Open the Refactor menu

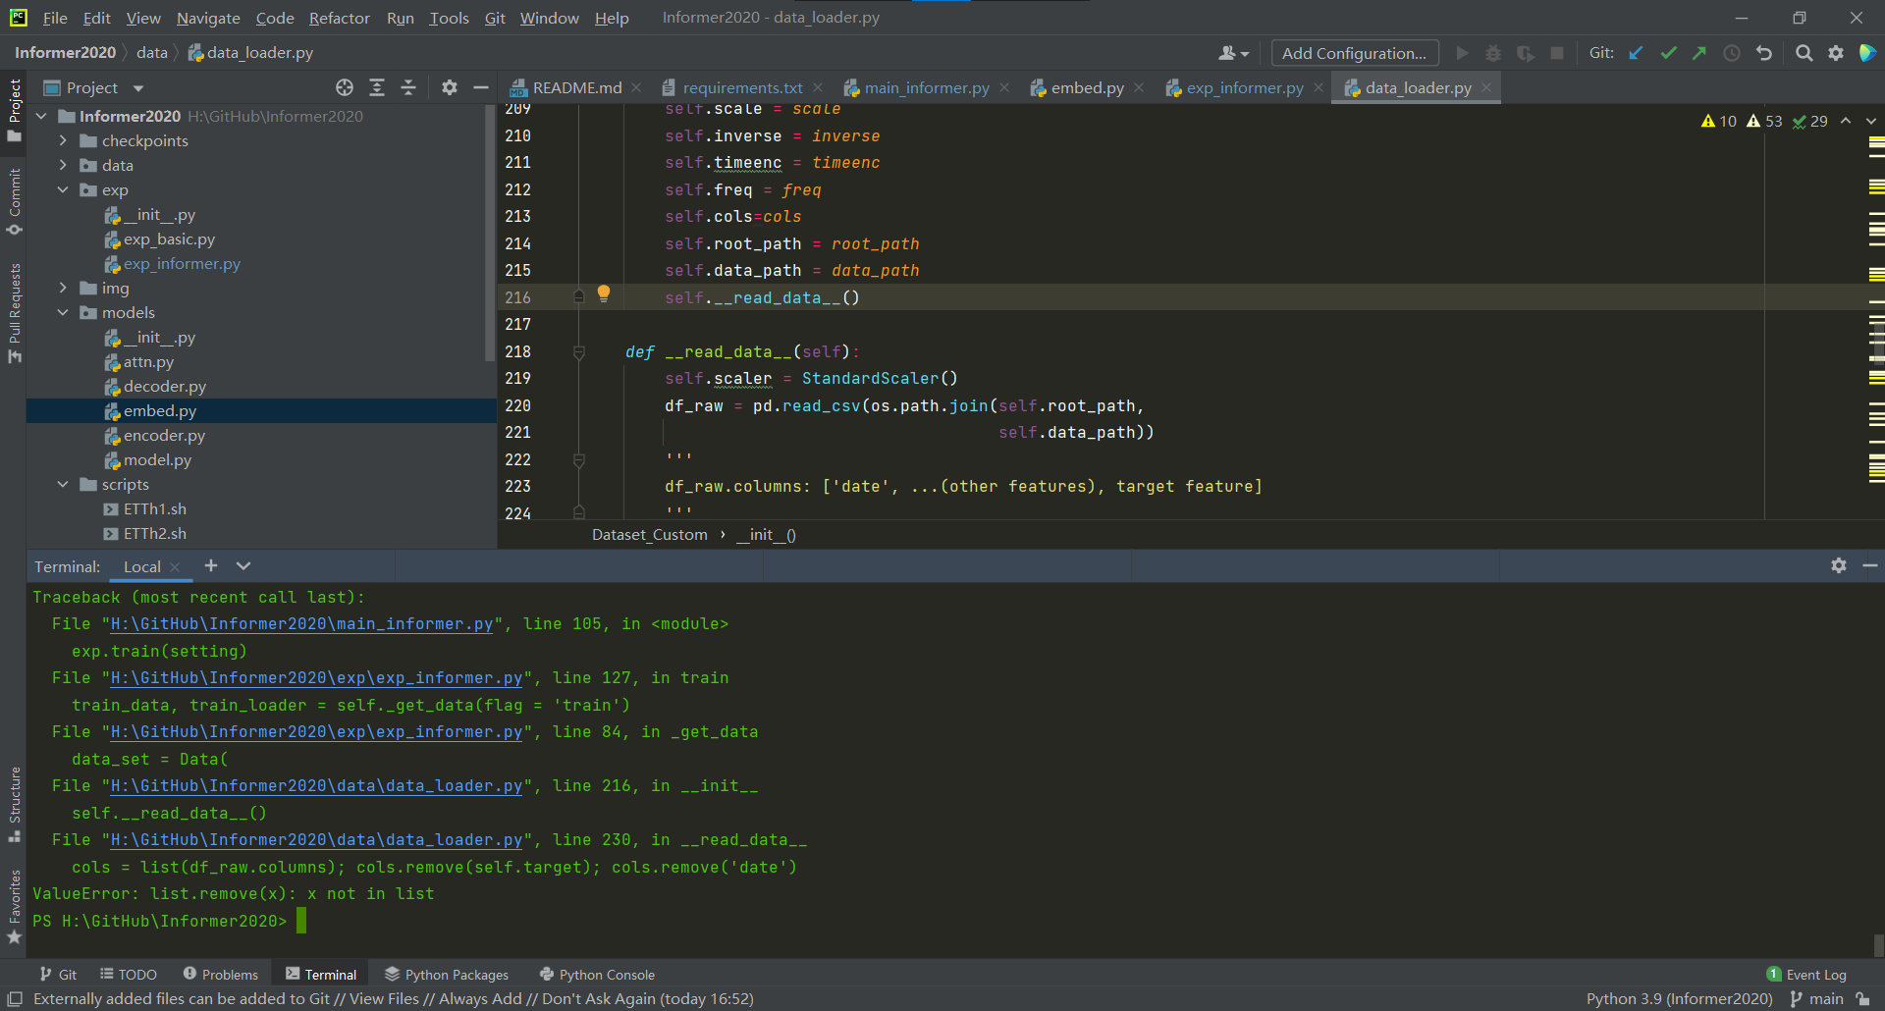[339, 17]
